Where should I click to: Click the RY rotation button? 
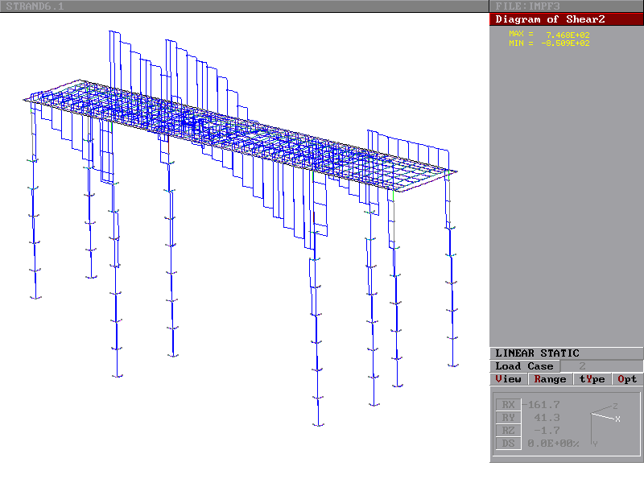click(508, 418)
